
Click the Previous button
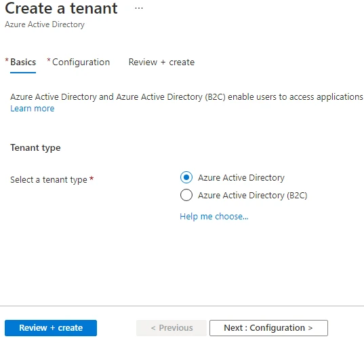(x=171, y=328)
